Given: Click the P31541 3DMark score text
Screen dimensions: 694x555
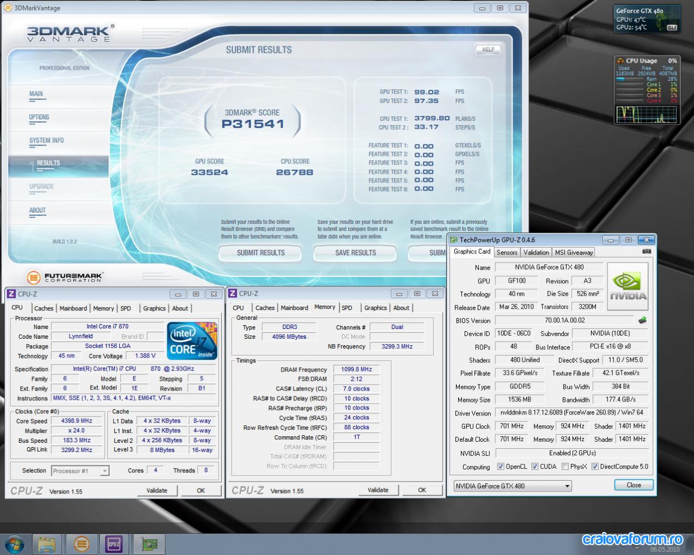Looking at the screenshot, I should [x=253, y=124].
